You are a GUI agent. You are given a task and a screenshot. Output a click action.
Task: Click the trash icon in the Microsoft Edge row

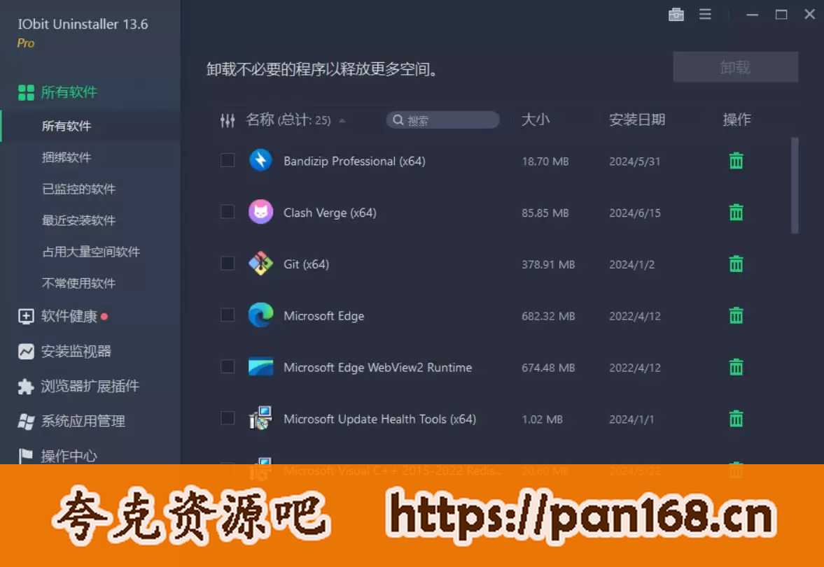tap(736, 315)
